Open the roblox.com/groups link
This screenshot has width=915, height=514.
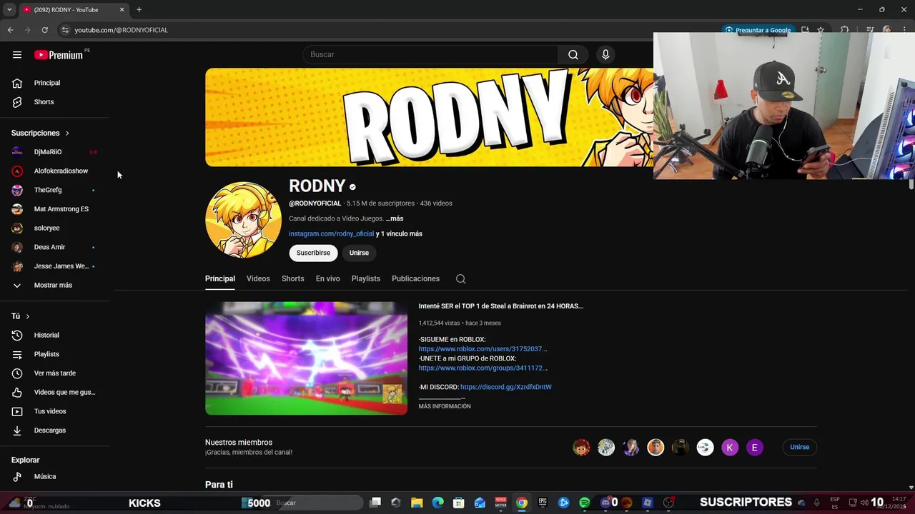click(483, 368)
